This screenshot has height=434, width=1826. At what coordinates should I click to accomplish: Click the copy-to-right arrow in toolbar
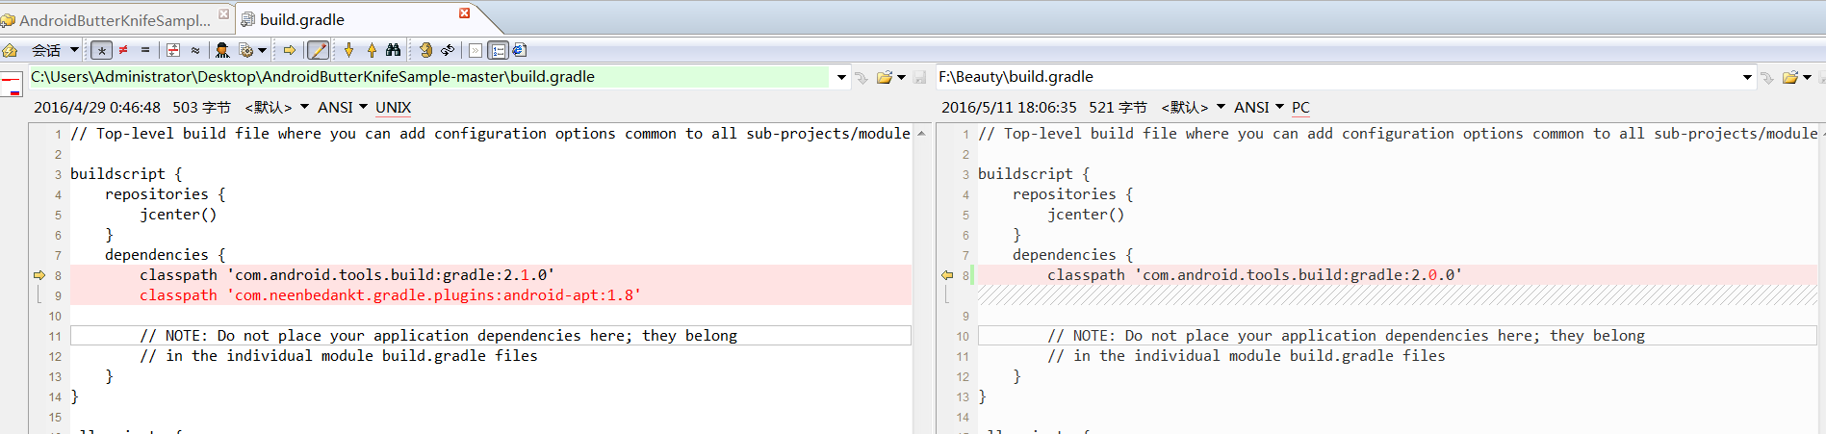[289, 50]
